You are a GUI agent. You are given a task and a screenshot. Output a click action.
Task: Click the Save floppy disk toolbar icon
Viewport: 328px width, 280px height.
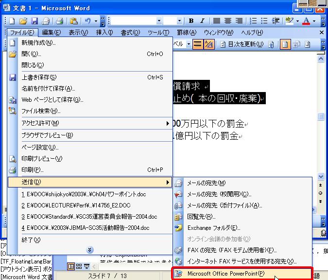pyautogui.click(x=35, y=21)
